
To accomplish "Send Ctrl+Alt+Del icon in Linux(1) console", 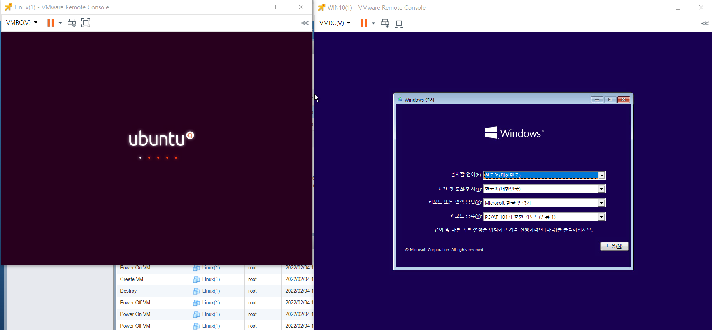I will [72, 23].
